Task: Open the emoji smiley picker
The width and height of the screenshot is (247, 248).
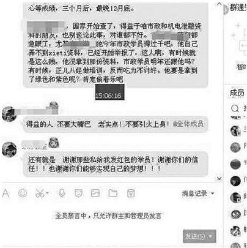Action: tap(23, 193)
